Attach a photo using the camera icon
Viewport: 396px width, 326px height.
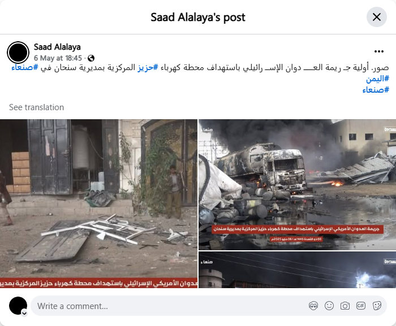pos(345,306)
